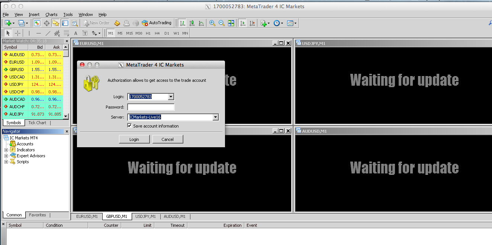The width and height of the screenshot is (492, 245).
Task: Select the Crosshair tool
Action: tap(17, 33)
